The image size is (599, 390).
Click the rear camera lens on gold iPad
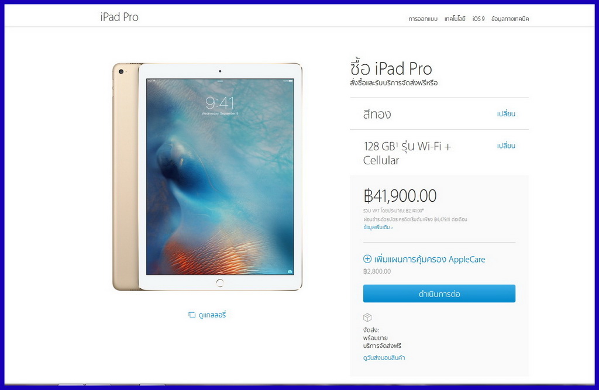[121, 72]
